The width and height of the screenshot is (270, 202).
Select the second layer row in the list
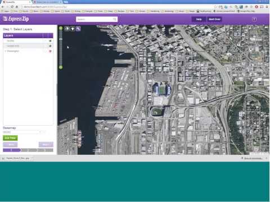pos(28,46)
